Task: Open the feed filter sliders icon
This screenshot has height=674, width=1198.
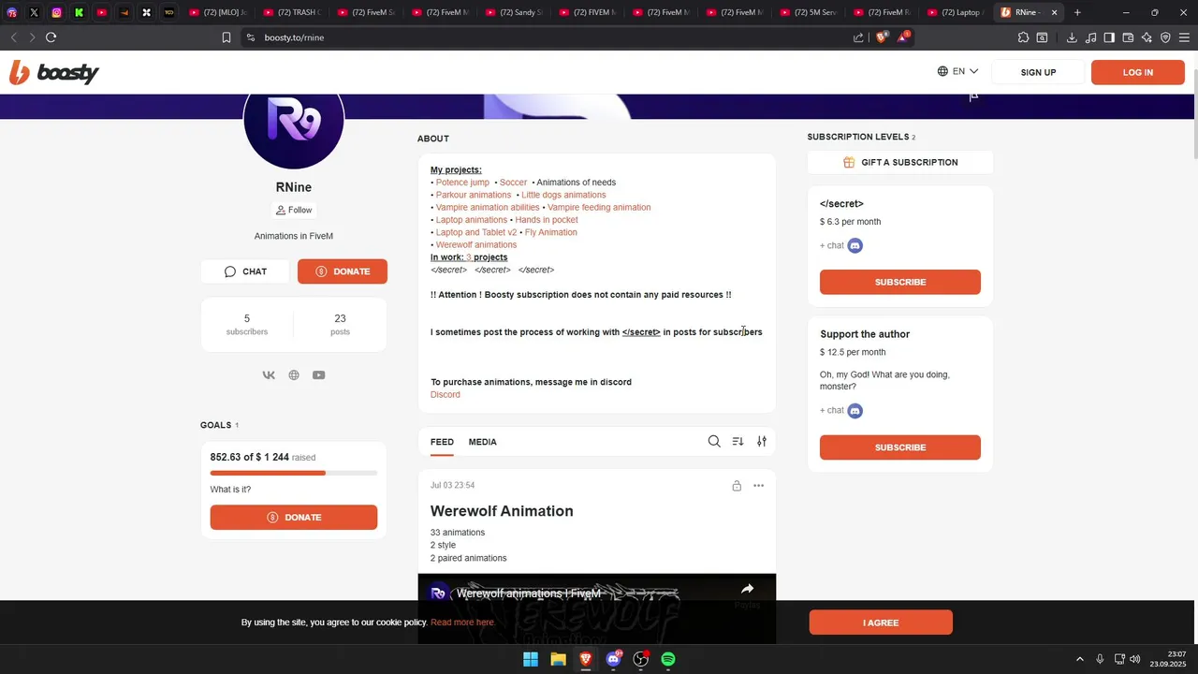Action: (762, 442)
